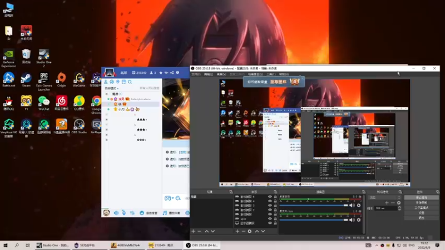Undock the OBS scenes panel
The image size is (445, 250).
[x=231, y=192]
